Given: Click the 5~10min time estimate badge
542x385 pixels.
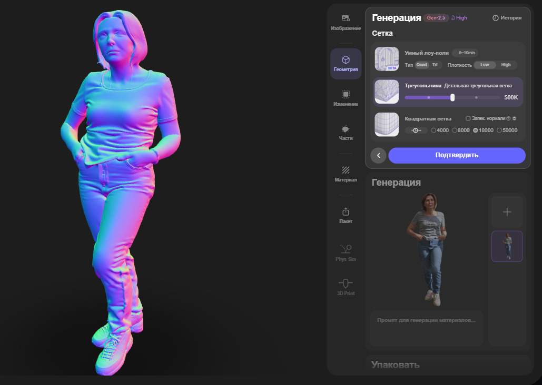Looking at the screenshot, I should pos(465,53).
